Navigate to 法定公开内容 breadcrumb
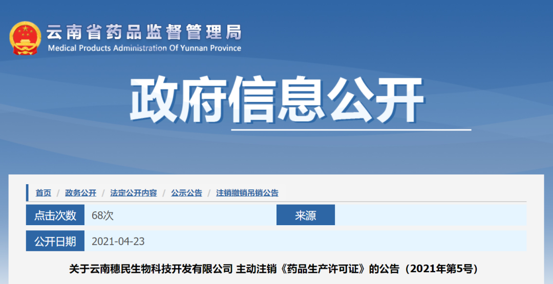The height and width of the screenshot is (284, 553). [x=133, y=193]
